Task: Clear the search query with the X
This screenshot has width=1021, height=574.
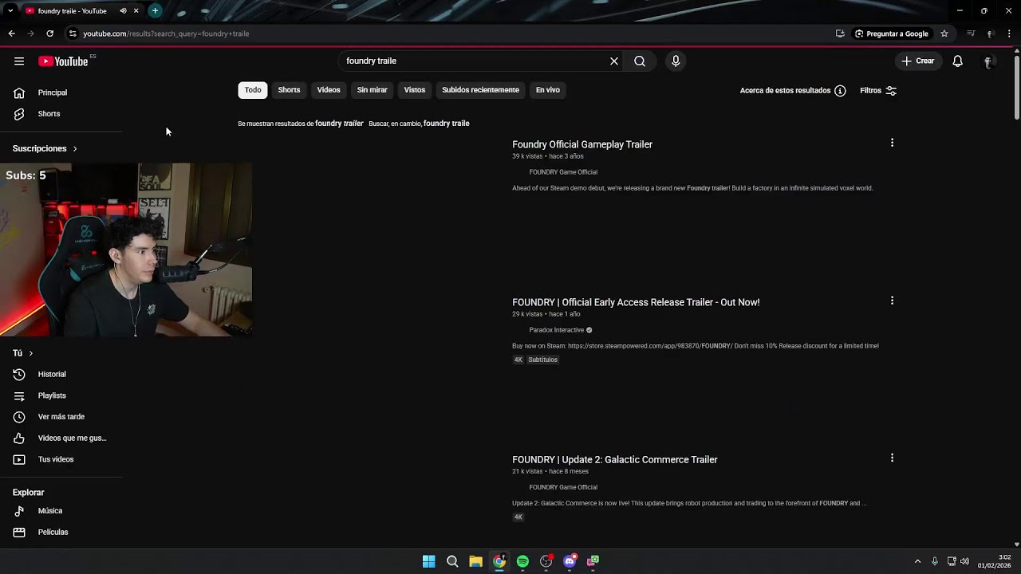Action: pyautogui.click(x=614, y=61)
